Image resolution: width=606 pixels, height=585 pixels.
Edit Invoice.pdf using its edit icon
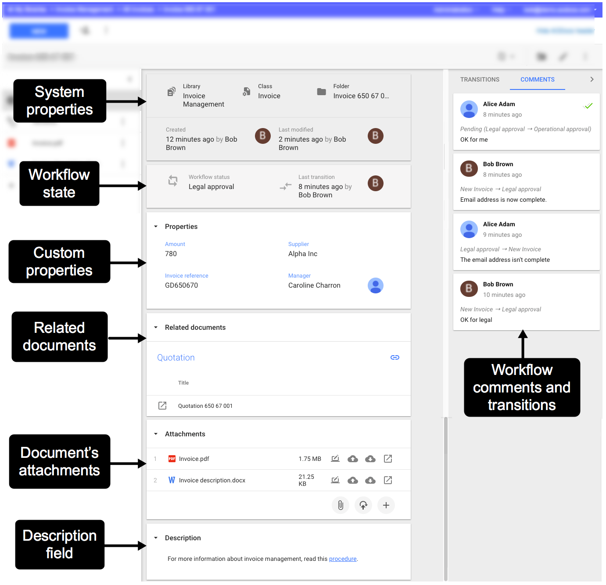(x=335, y=459)
